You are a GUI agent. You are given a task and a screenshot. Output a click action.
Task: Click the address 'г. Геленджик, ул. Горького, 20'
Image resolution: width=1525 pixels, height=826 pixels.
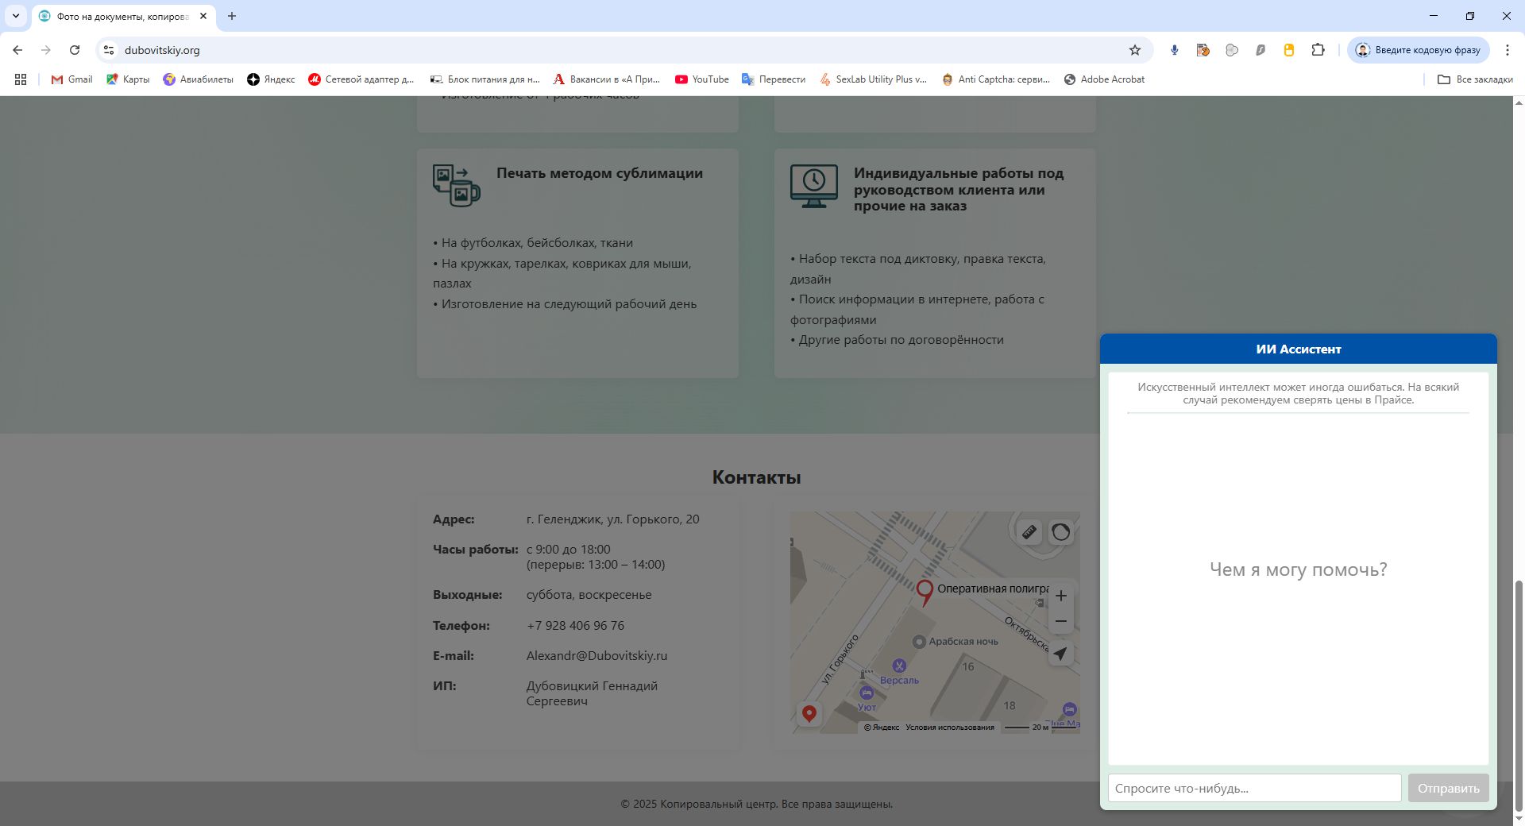(613, 519)
